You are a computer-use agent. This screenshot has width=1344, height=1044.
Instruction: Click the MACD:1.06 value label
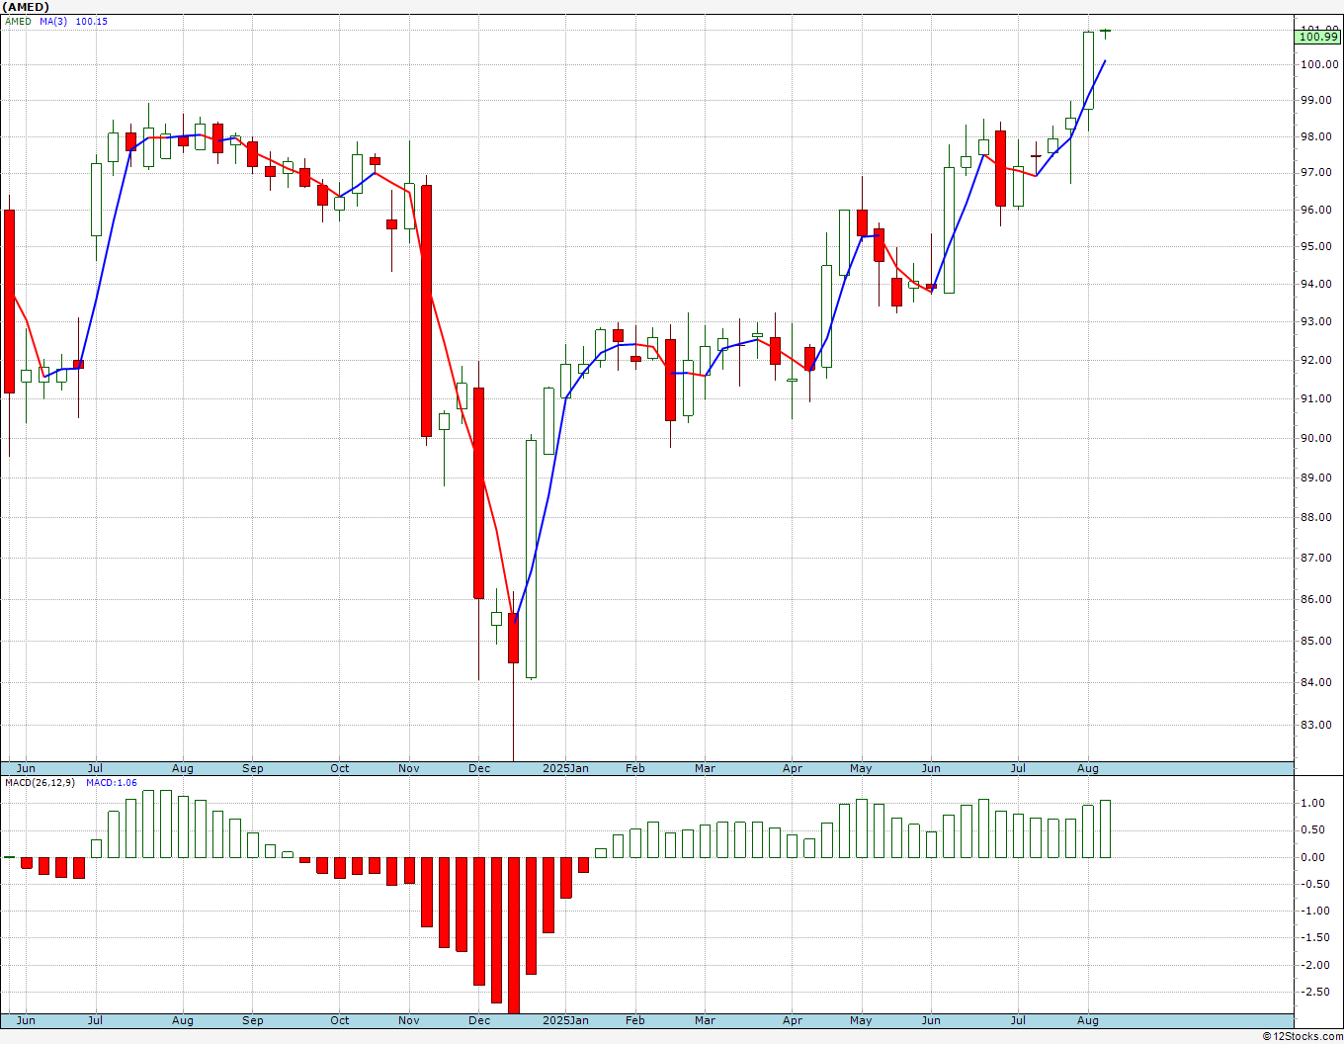coord(112,783)
